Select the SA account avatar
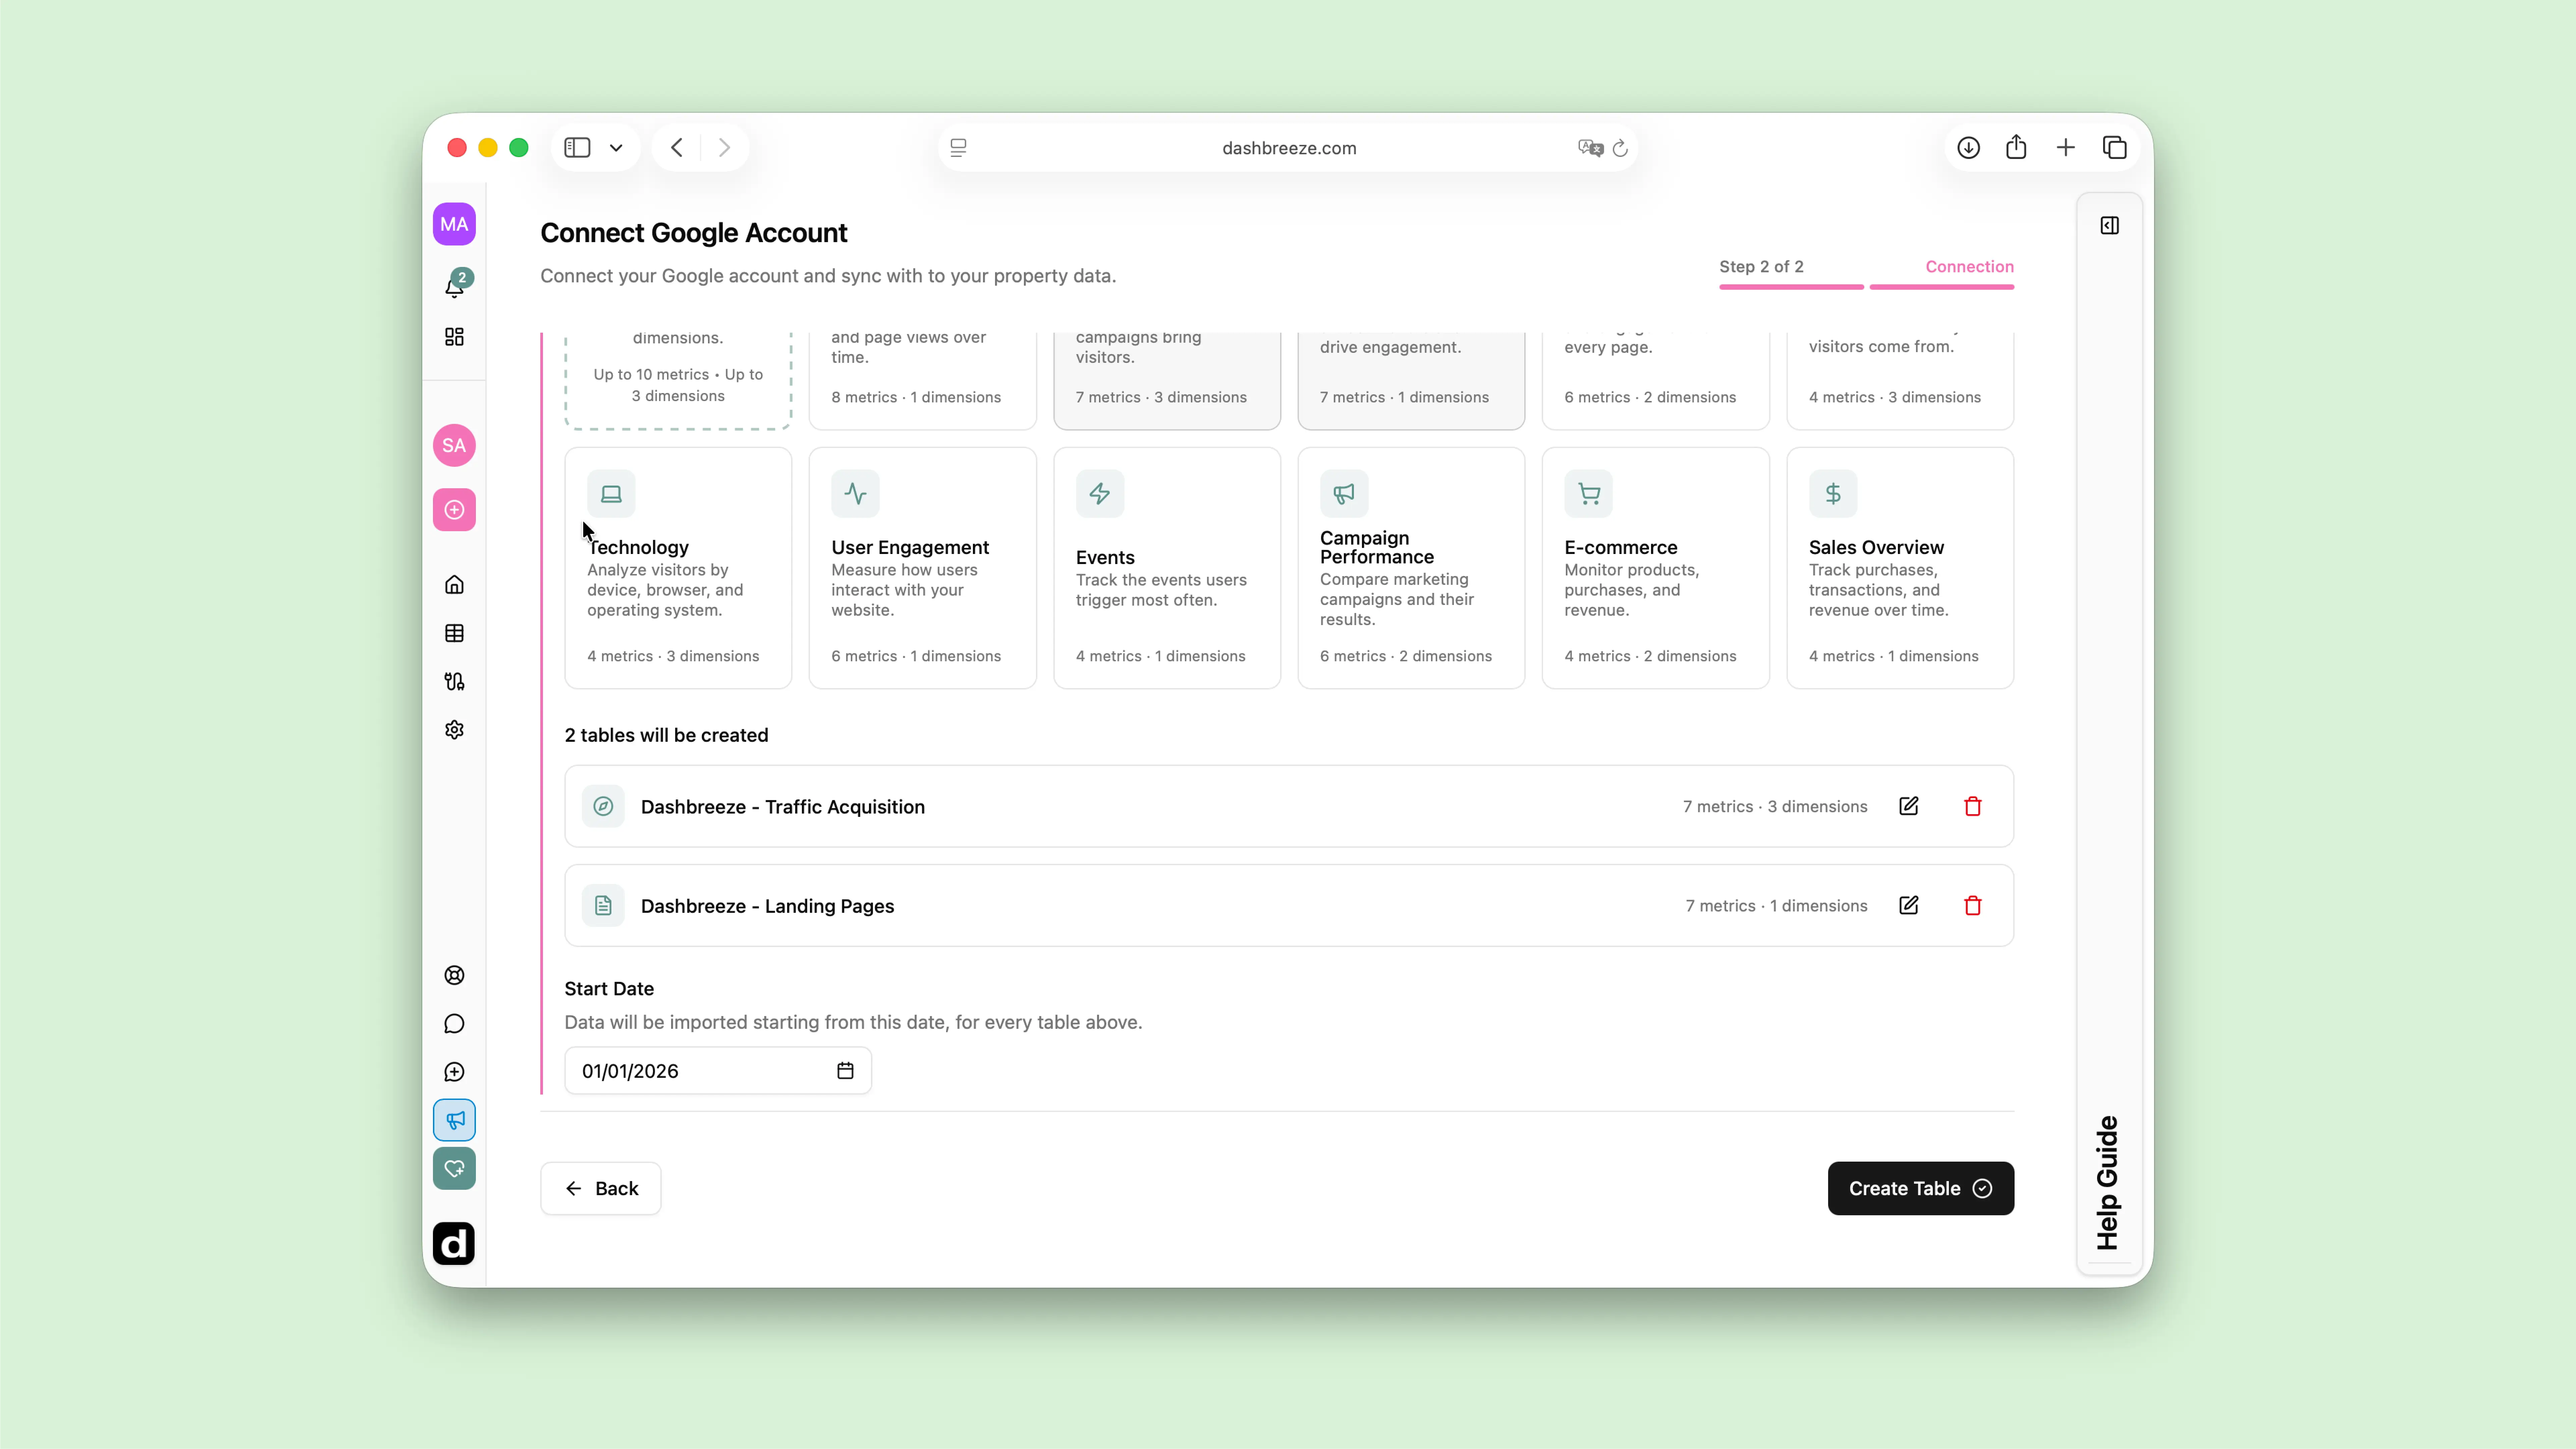The image size is (2576, 1449). pos(454,445)
